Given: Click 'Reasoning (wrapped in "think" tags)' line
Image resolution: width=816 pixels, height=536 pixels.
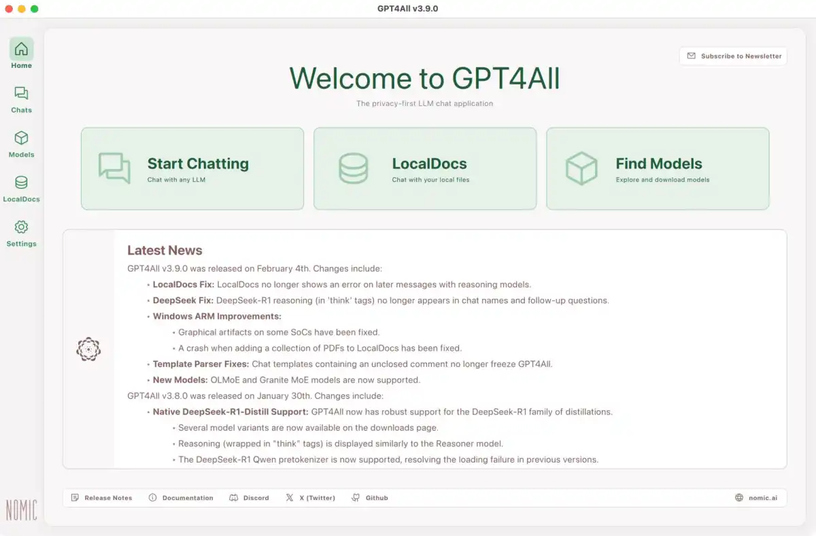Looking at the screenshot, I should [x=341, y=444].
